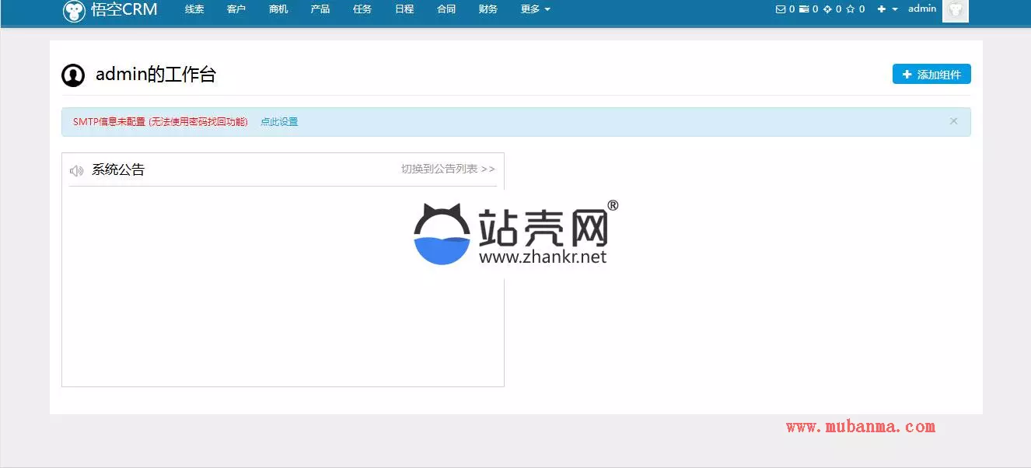Open the admin user menu

(x=922, y=9)
